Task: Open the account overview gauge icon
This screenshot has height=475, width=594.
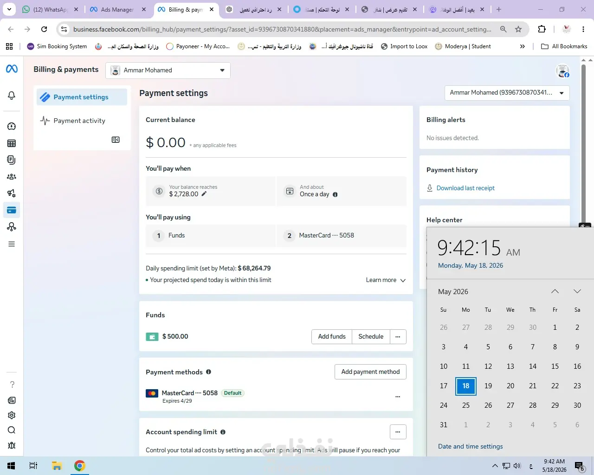Action: (12, 126)
